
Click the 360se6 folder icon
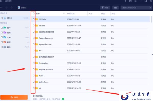(x=36, y=25)
